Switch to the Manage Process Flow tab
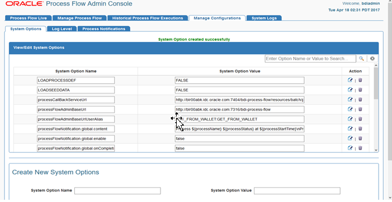 (79, 18)
